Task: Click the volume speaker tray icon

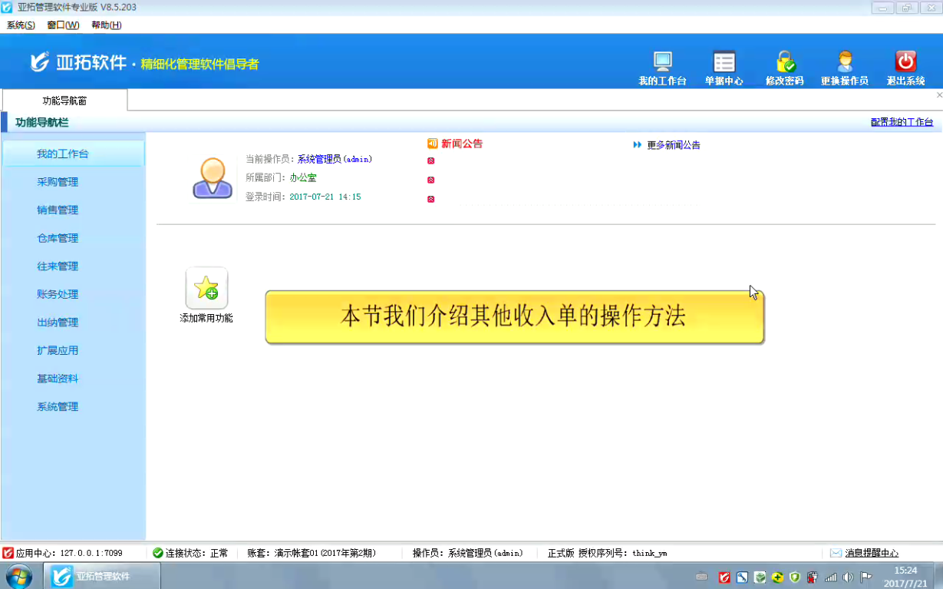Action: coord(848,577)
